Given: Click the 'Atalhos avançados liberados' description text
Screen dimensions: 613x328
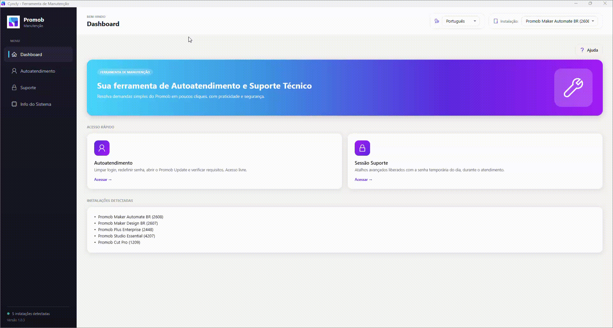Looking at the screenshot, I should tap(429, 170).
